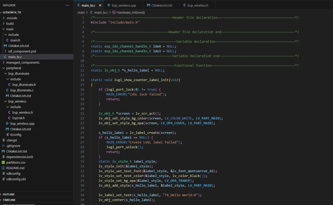This screenshot has width=333, height=205.
Task: Click the git icon beside .gitignore
Action: coord(3,146)
